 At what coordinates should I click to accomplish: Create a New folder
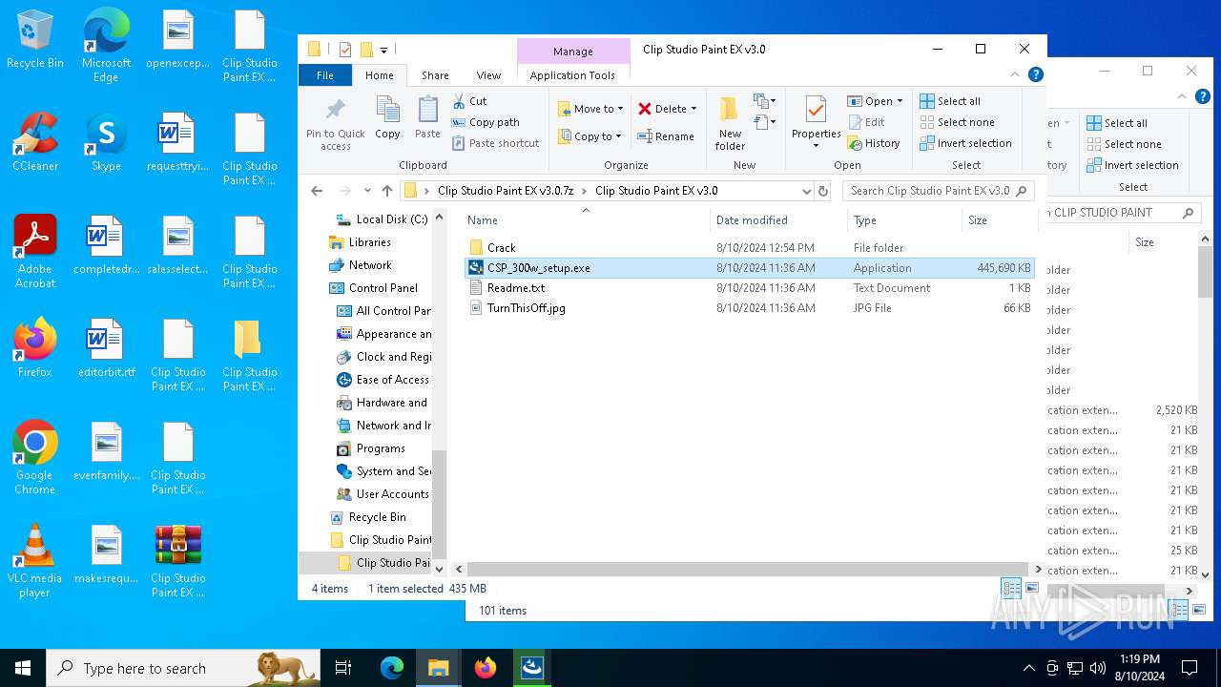730,122
